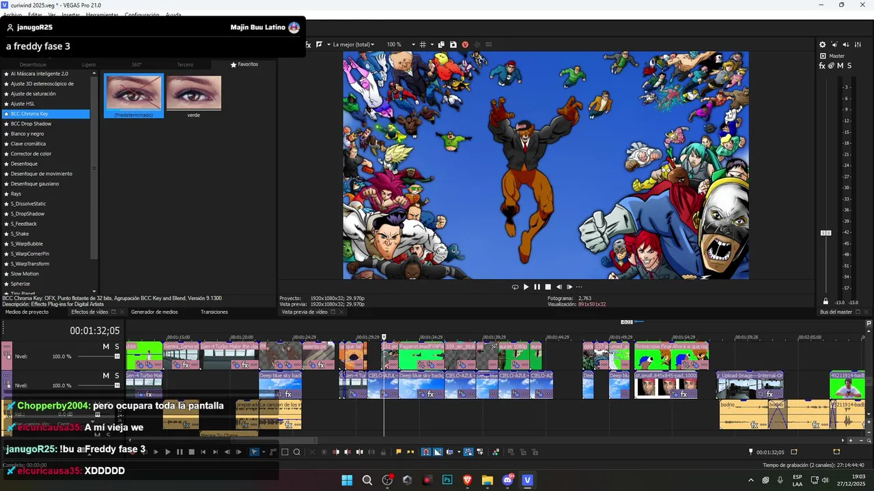
Task: Switch to Transiciones tab
Action: click(214, 312)
